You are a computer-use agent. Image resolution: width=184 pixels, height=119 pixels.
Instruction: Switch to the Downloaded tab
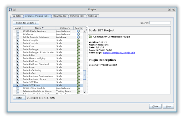pos(60,16)
